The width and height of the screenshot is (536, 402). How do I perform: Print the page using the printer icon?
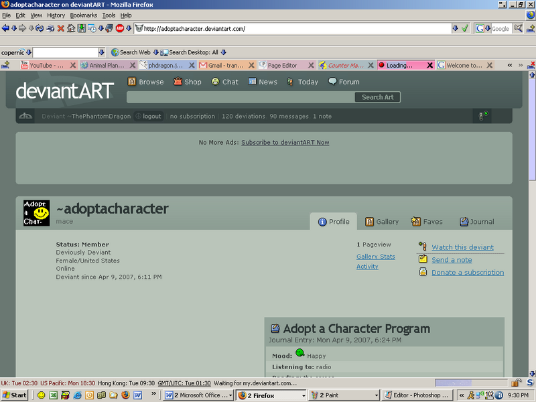coord(50,28)
